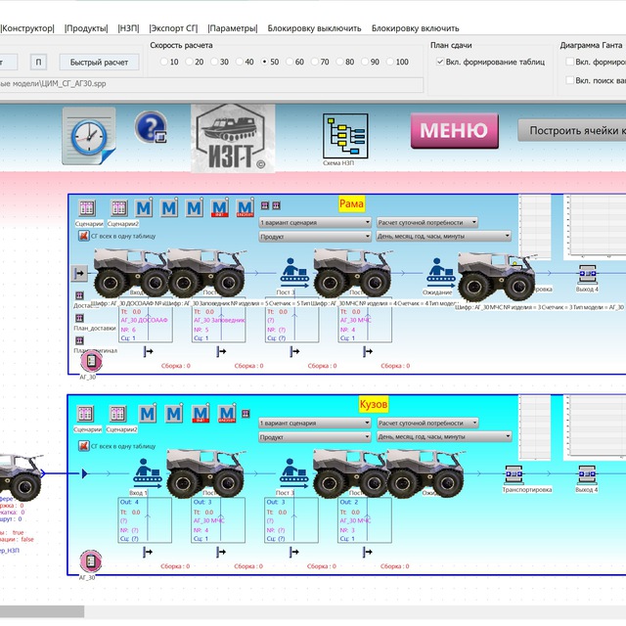Click the Быстрый расчет button
This screenshot has width=626, height=626.
(99, 63)
